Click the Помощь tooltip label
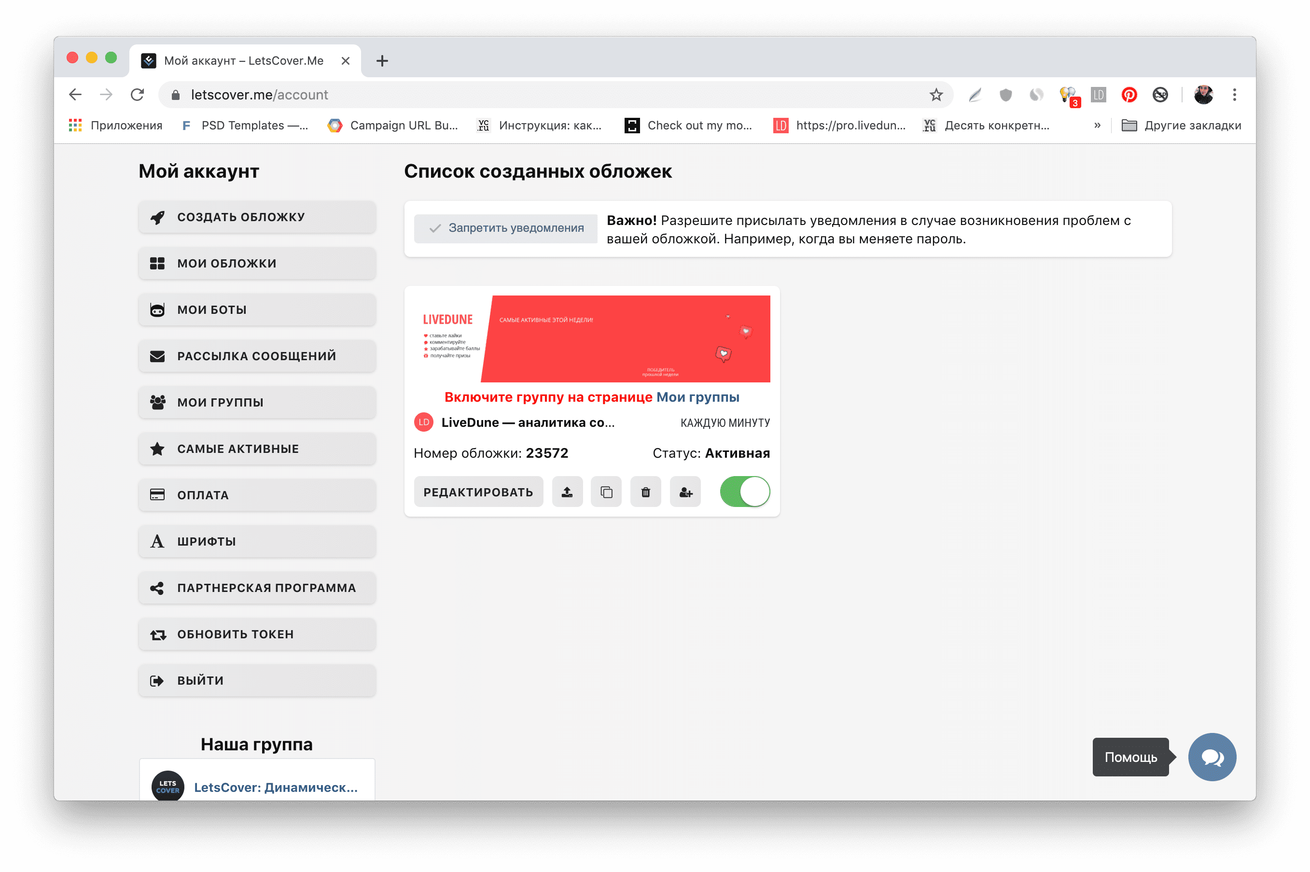1310x872 pixels. [x=1130, y=757]
